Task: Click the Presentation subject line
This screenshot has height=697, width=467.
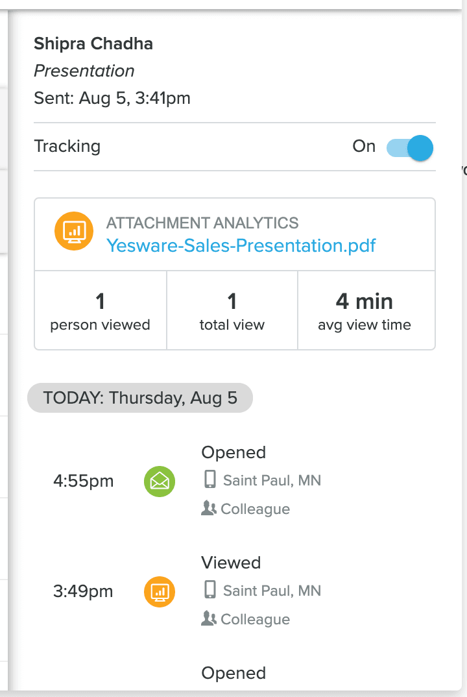Action: coord(84,71)
